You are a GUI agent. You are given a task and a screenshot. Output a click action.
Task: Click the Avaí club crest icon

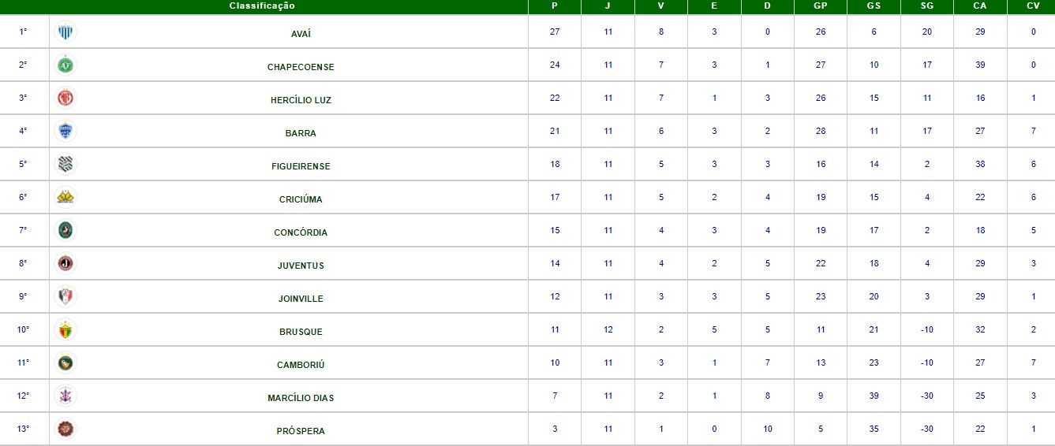pos(66,32)
